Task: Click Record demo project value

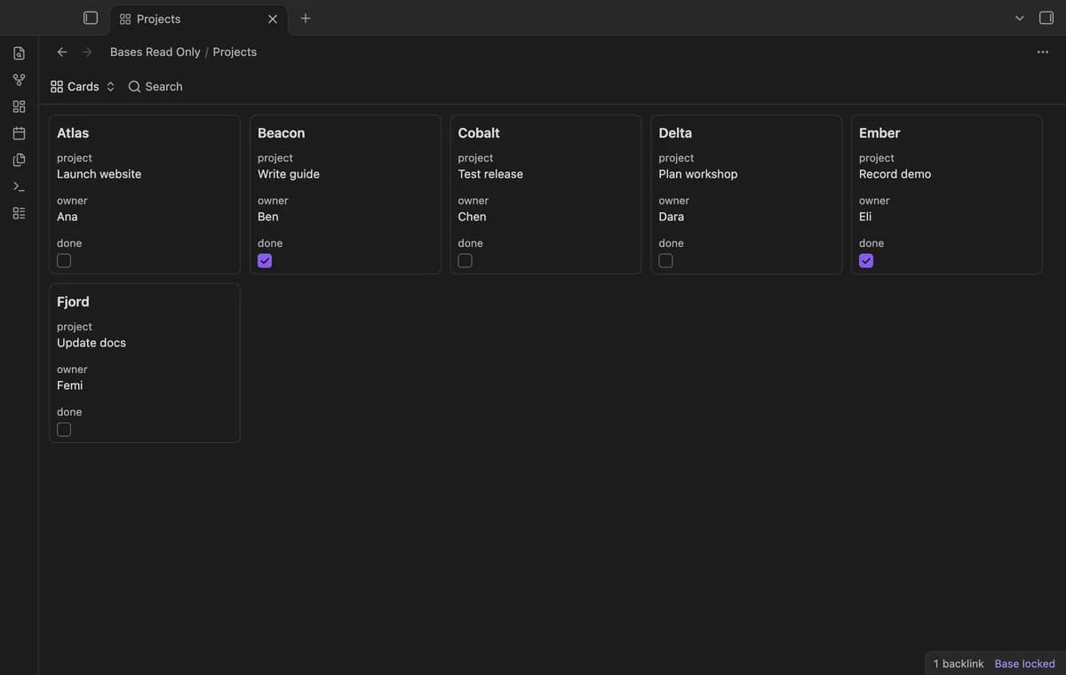Action: [895, 174]
